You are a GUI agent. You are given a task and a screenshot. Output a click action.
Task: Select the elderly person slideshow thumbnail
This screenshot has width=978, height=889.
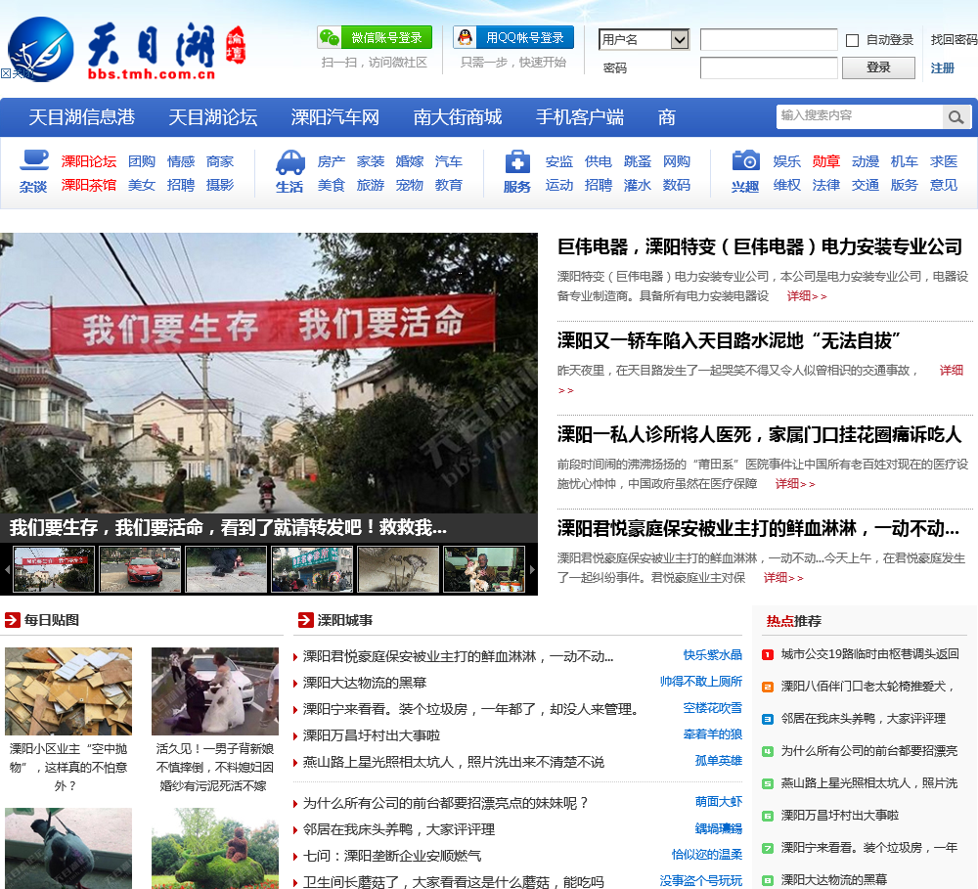click(485, 569)
